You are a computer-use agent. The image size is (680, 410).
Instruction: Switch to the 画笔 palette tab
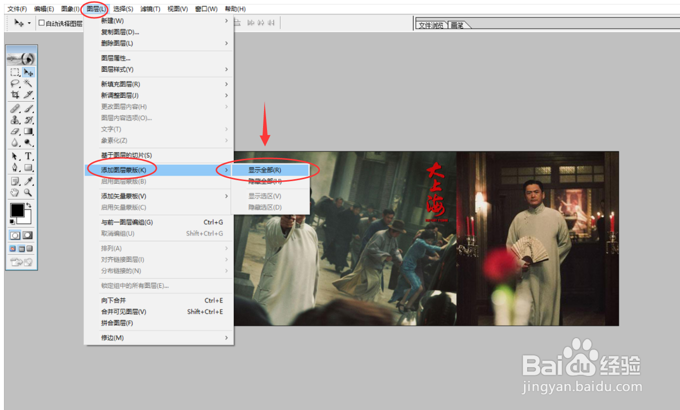[x=457, y=25]
